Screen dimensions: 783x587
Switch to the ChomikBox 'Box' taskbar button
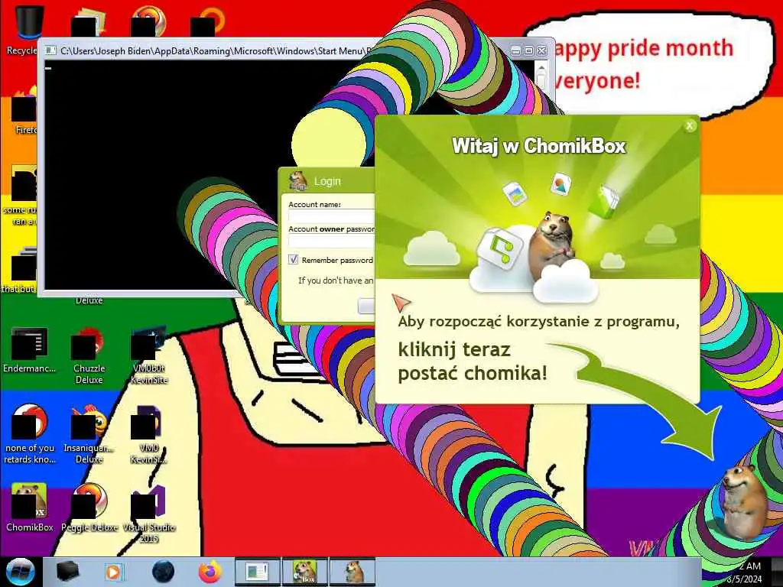point(304,572)
